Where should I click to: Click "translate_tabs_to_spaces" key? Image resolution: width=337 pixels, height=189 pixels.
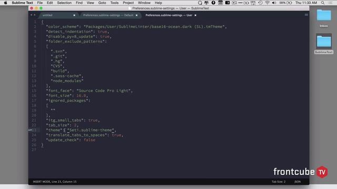click(77, 135)
